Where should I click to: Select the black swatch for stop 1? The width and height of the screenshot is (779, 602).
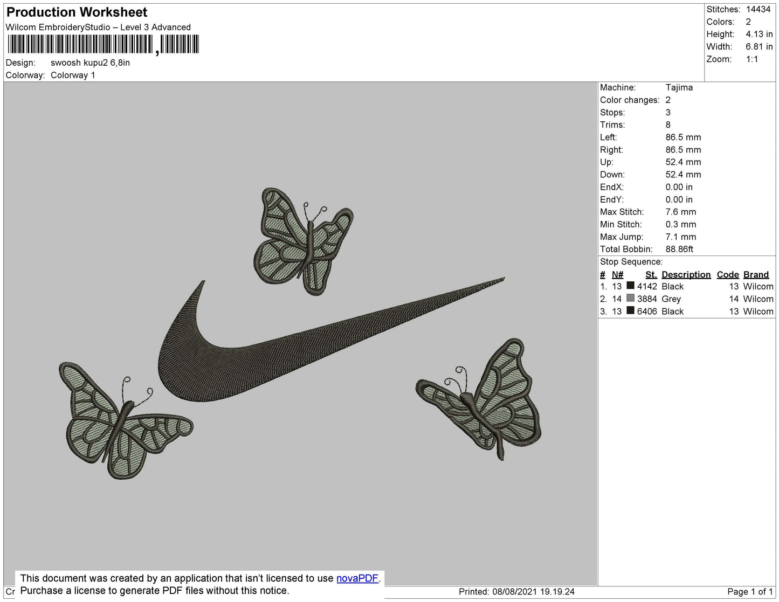point(630,286)
